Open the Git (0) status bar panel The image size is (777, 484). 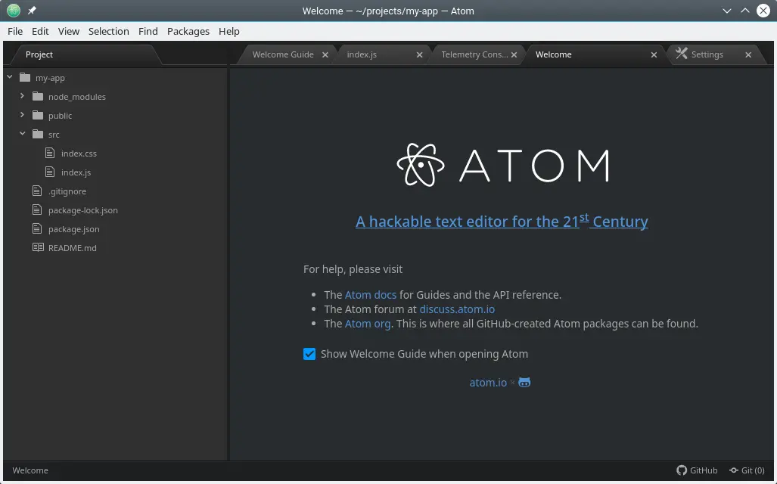tap(747, 470)
